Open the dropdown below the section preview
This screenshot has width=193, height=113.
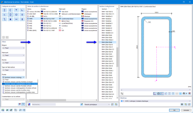156,90
